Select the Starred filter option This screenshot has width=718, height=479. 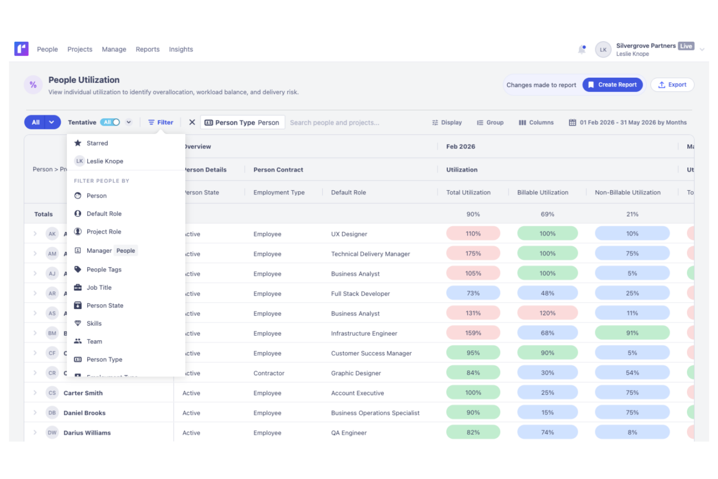click(97, 143)
